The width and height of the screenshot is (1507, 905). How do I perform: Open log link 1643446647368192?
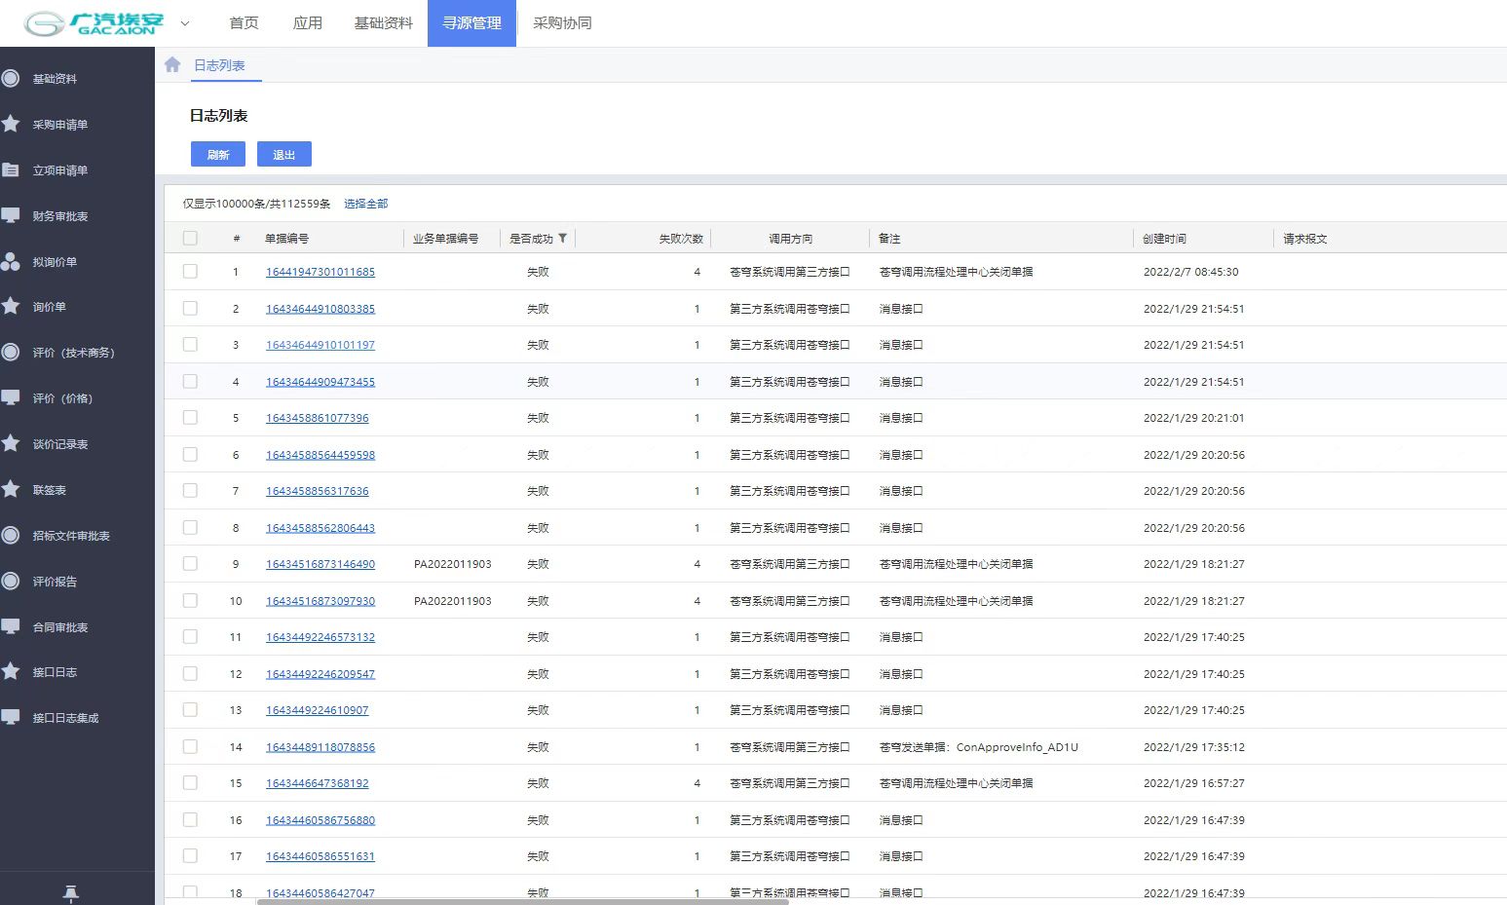tap(318, 783)
